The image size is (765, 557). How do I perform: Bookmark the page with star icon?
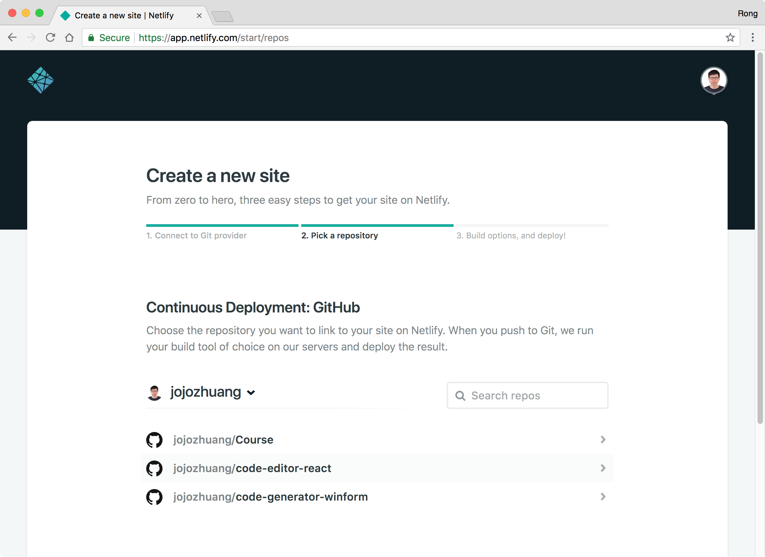[x=730, y=37]
